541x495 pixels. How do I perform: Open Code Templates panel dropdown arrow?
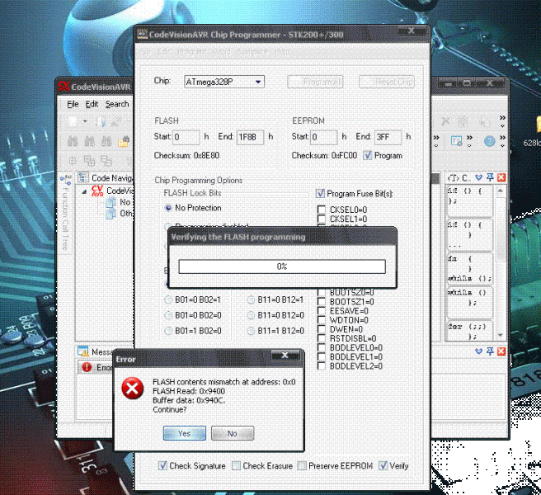(479, 177)
